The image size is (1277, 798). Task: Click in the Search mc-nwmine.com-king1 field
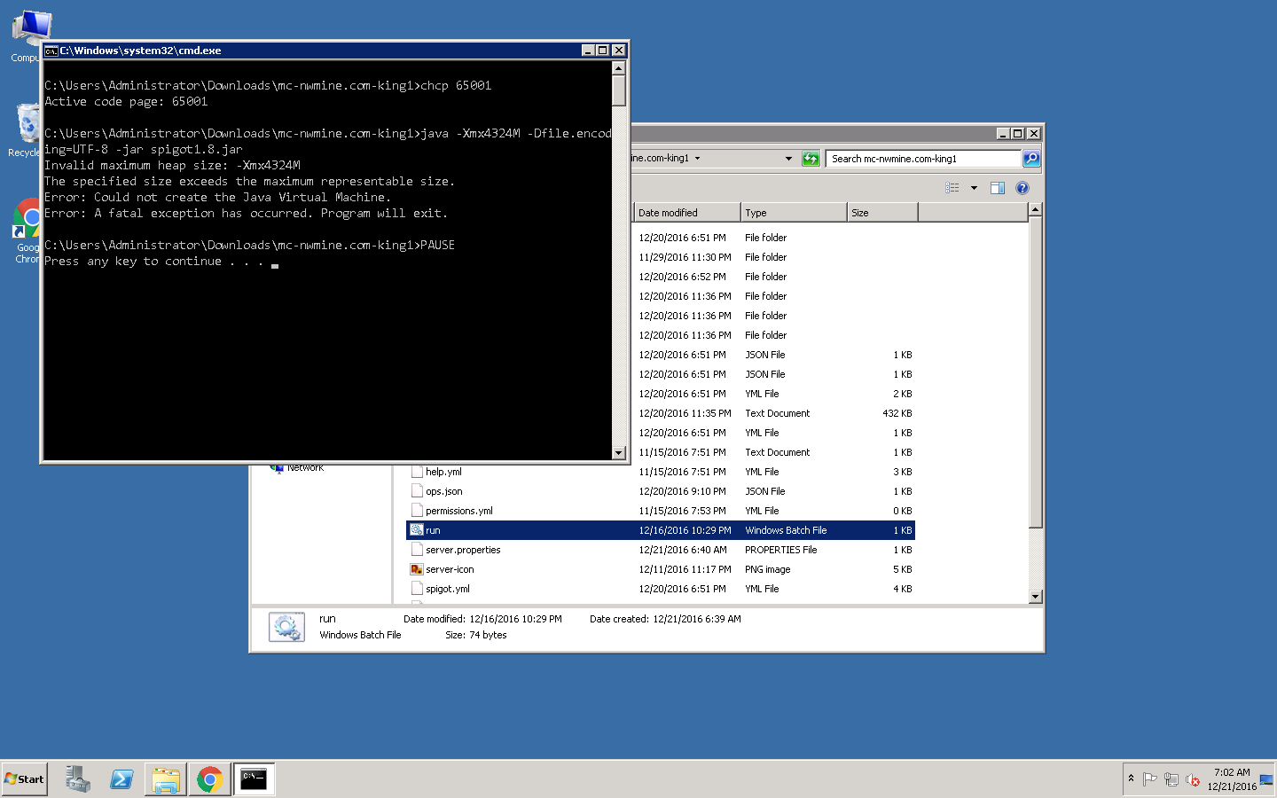(922, 159)
